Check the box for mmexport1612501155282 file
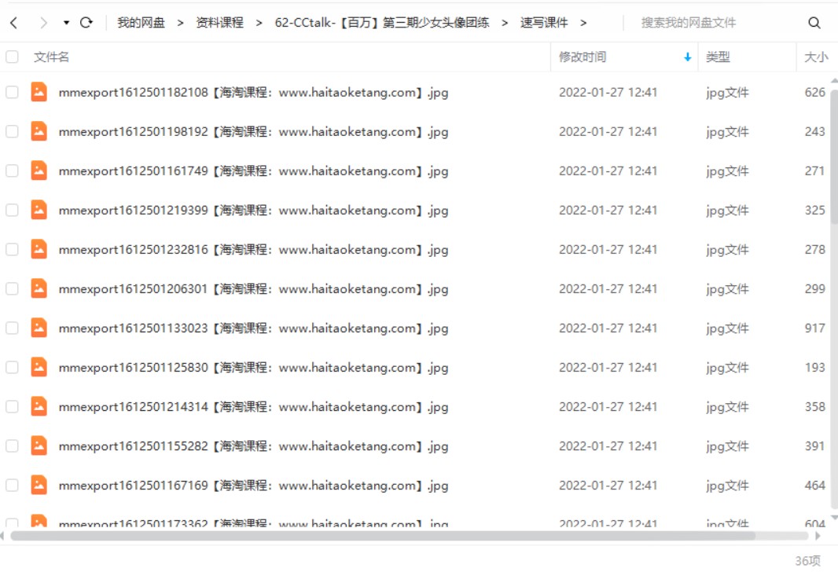 [12, 446]
